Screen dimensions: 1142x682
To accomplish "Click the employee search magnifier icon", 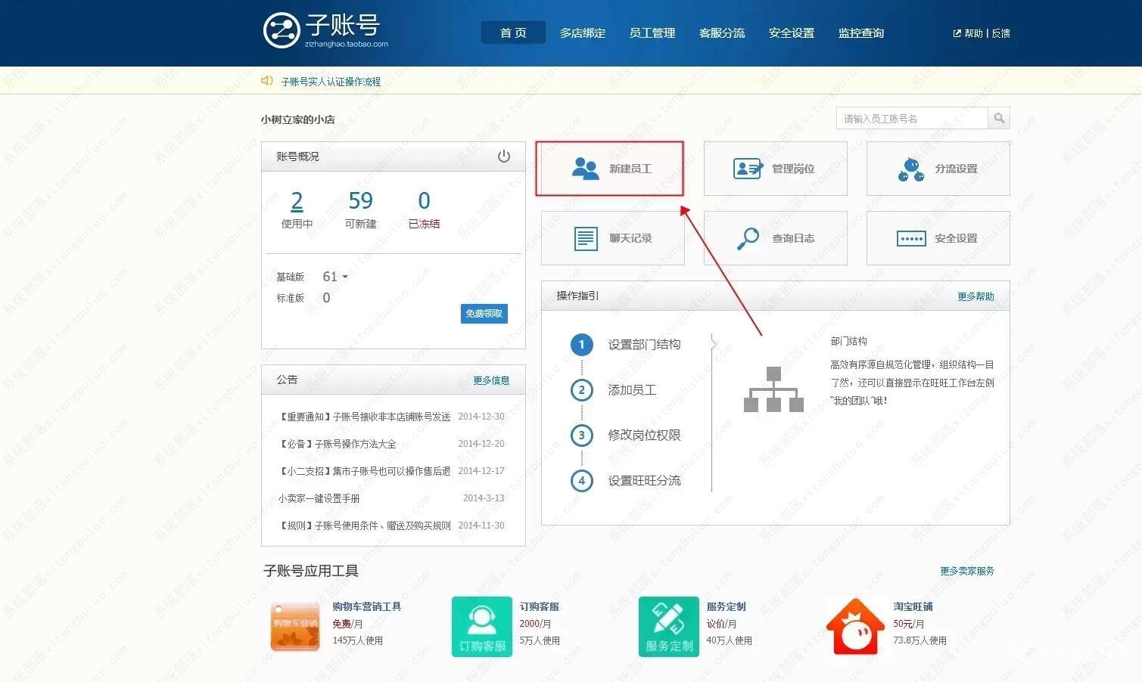I will [1000, 118].
